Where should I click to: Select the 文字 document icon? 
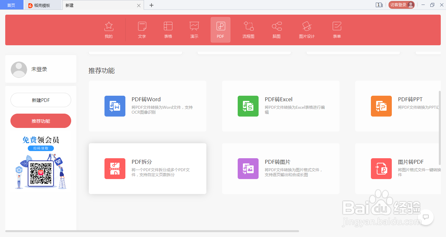click(x=142, y=29)
